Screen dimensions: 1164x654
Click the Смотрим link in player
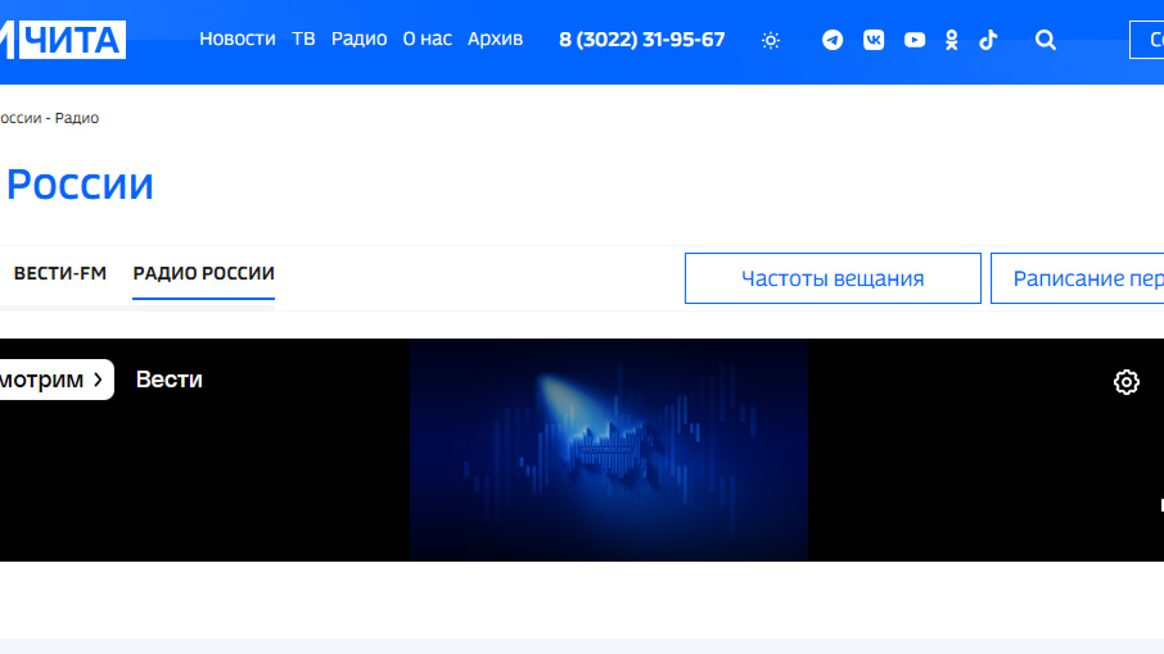pyautogui.click(x=56, y=379)
